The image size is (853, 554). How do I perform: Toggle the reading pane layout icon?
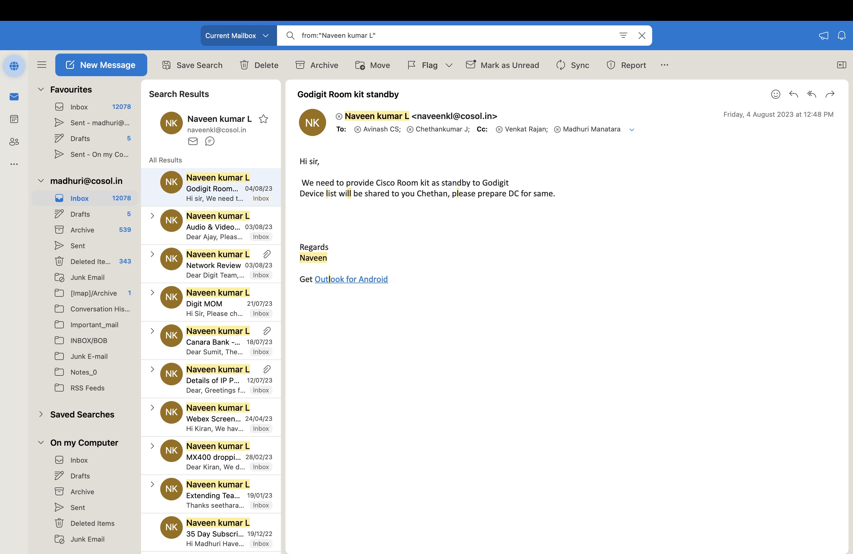tap(841, 65)
